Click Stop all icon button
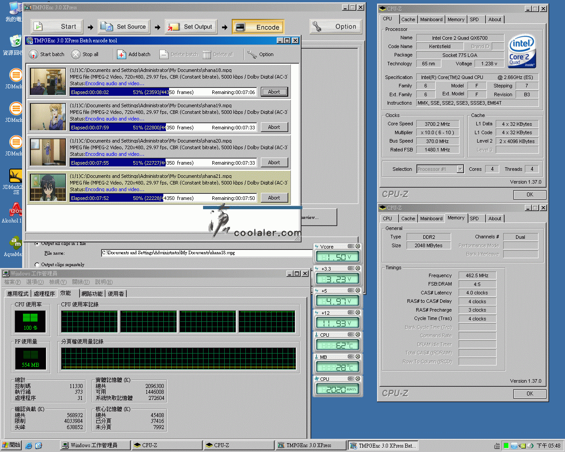The image size is (565, 452). [x=76, y=54]
